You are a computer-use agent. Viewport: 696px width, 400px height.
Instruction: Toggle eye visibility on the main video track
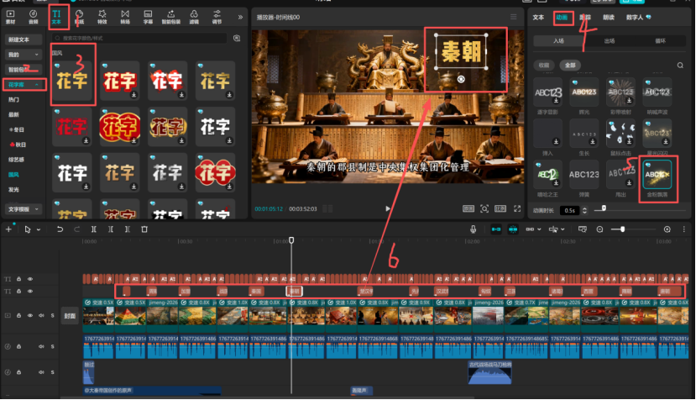click(30, 316)
